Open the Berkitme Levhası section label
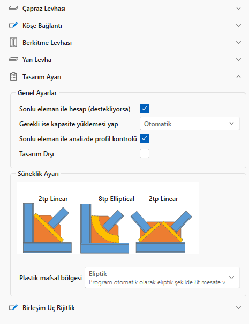The image size is (249, 324). (47, 43)
